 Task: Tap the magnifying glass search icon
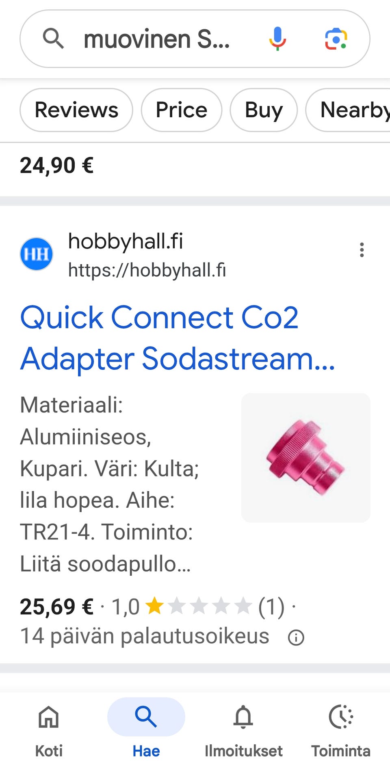click(x=53, y=39)
